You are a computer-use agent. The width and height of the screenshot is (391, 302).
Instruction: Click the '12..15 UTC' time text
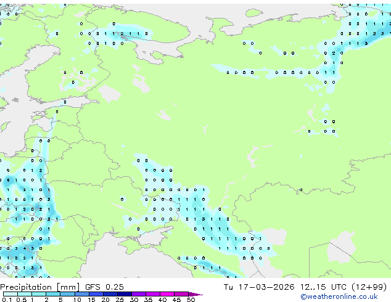pyautogui.click(x=323, y=287)
